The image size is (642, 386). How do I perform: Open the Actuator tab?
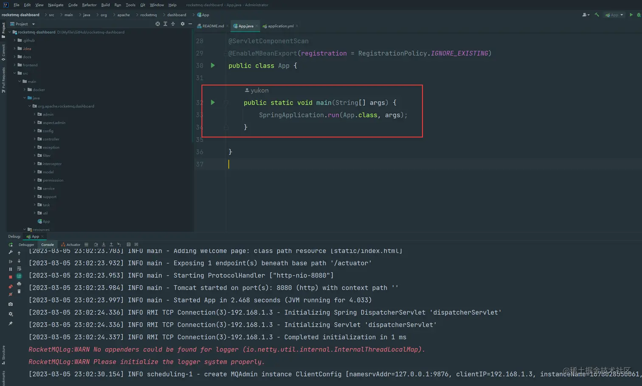tap(71, 245)
